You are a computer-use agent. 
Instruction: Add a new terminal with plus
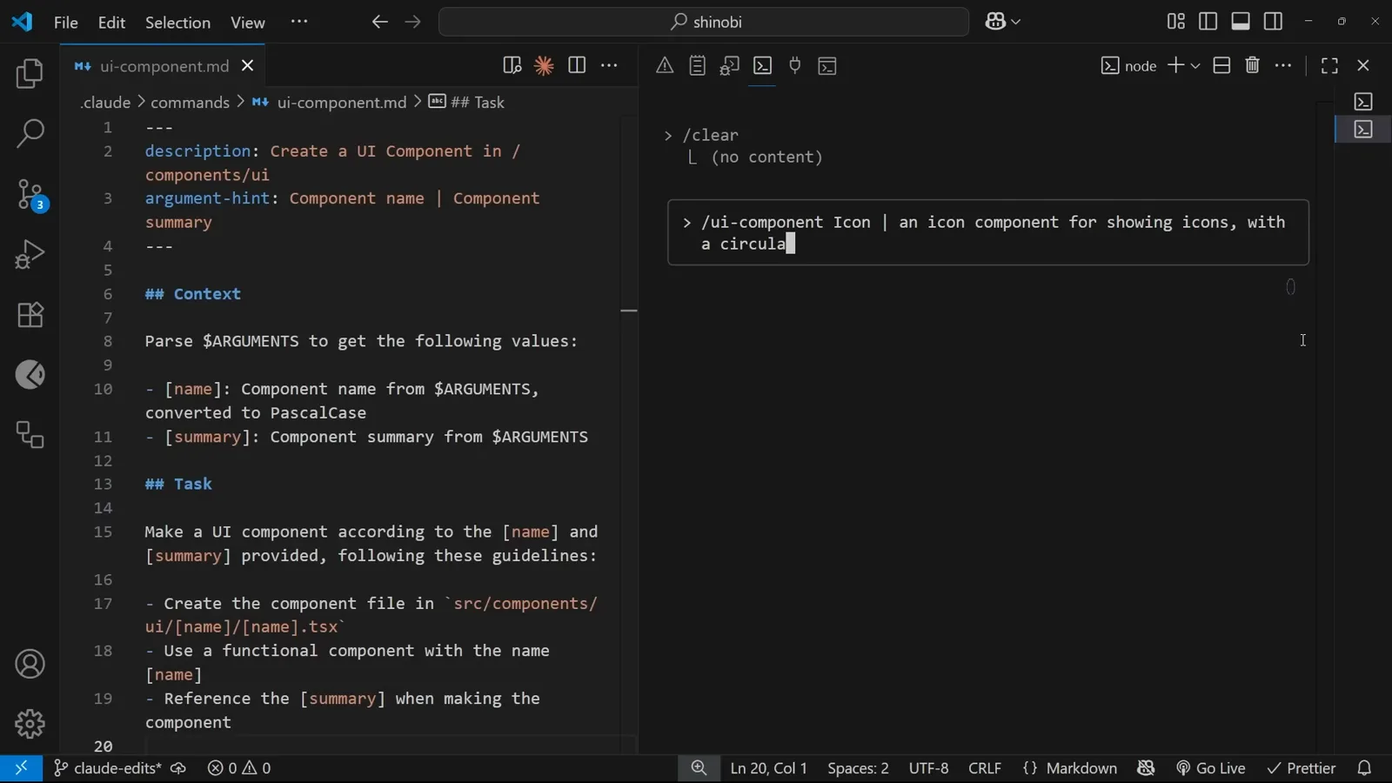pyautogui.click(x=1175, y=66)
